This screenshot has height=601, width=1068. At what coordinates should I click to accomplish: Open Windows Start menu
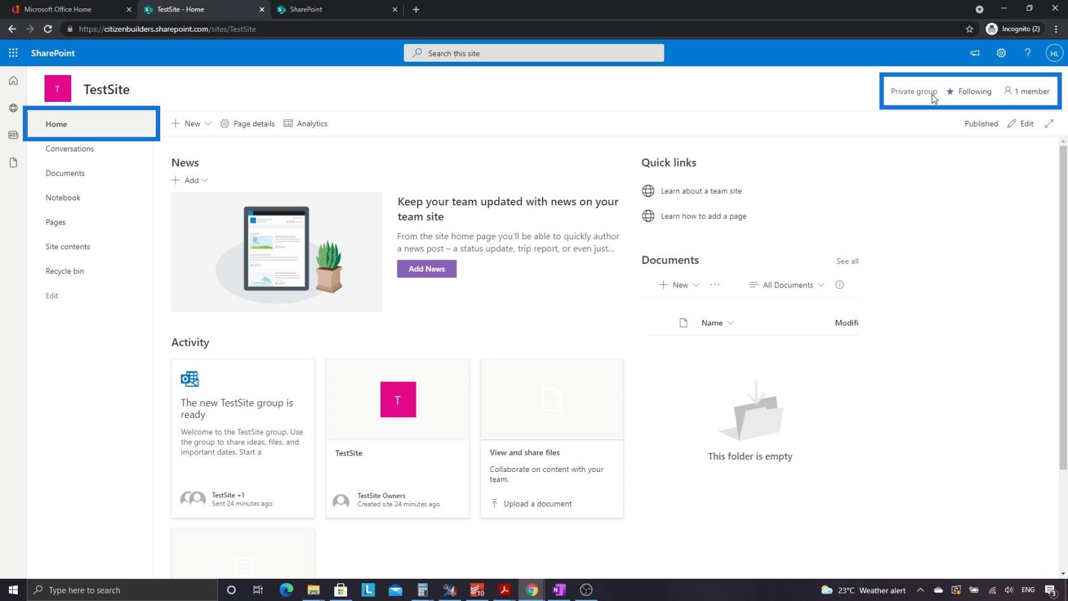[13, 590]
